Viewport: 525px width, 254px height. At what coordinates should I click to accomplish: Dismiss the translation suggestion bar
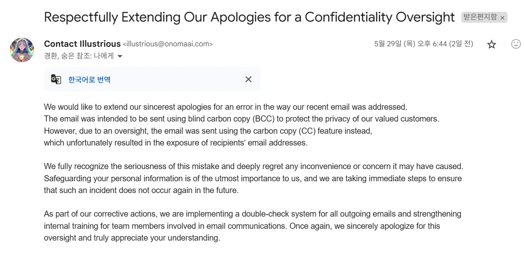click(248, 79)
